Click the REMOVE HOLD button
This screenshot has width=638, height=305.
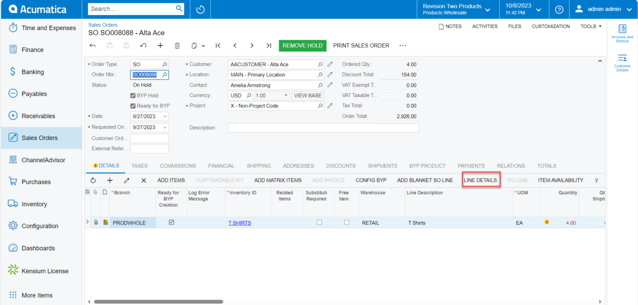point(302,46)
